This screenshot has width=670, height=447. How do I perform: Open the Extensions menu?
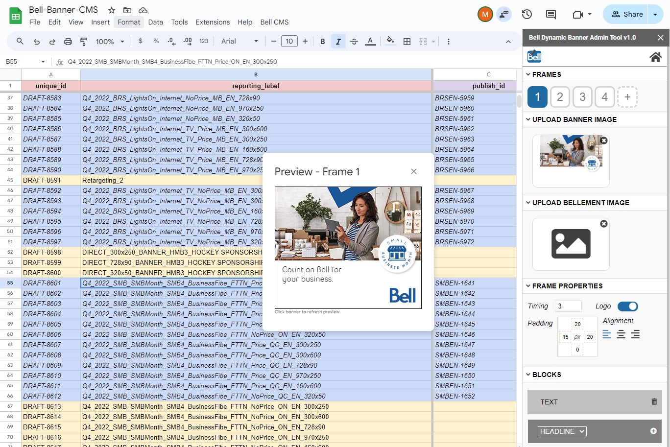click(x=213, y=22)
